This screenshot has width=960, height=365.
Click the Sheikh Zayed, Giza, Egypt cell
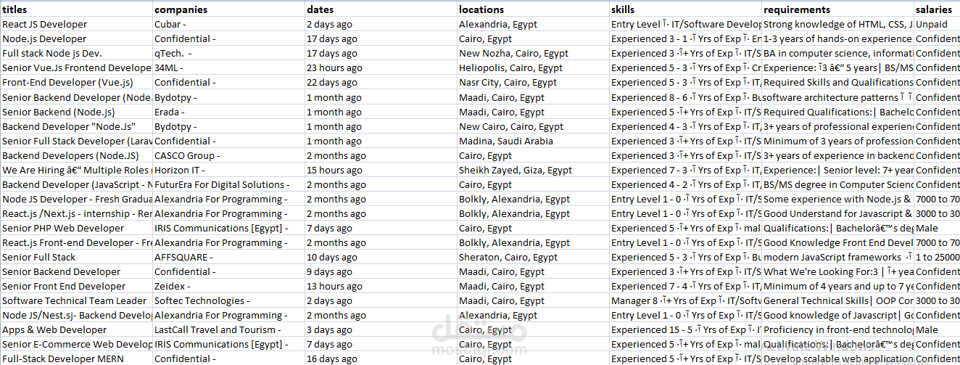click(x=533, y=170)
